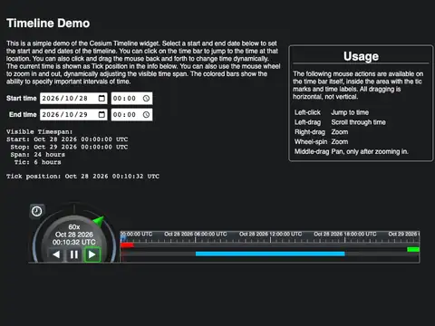
Task: Open clock picker for Start time
Action: point(146,98)
